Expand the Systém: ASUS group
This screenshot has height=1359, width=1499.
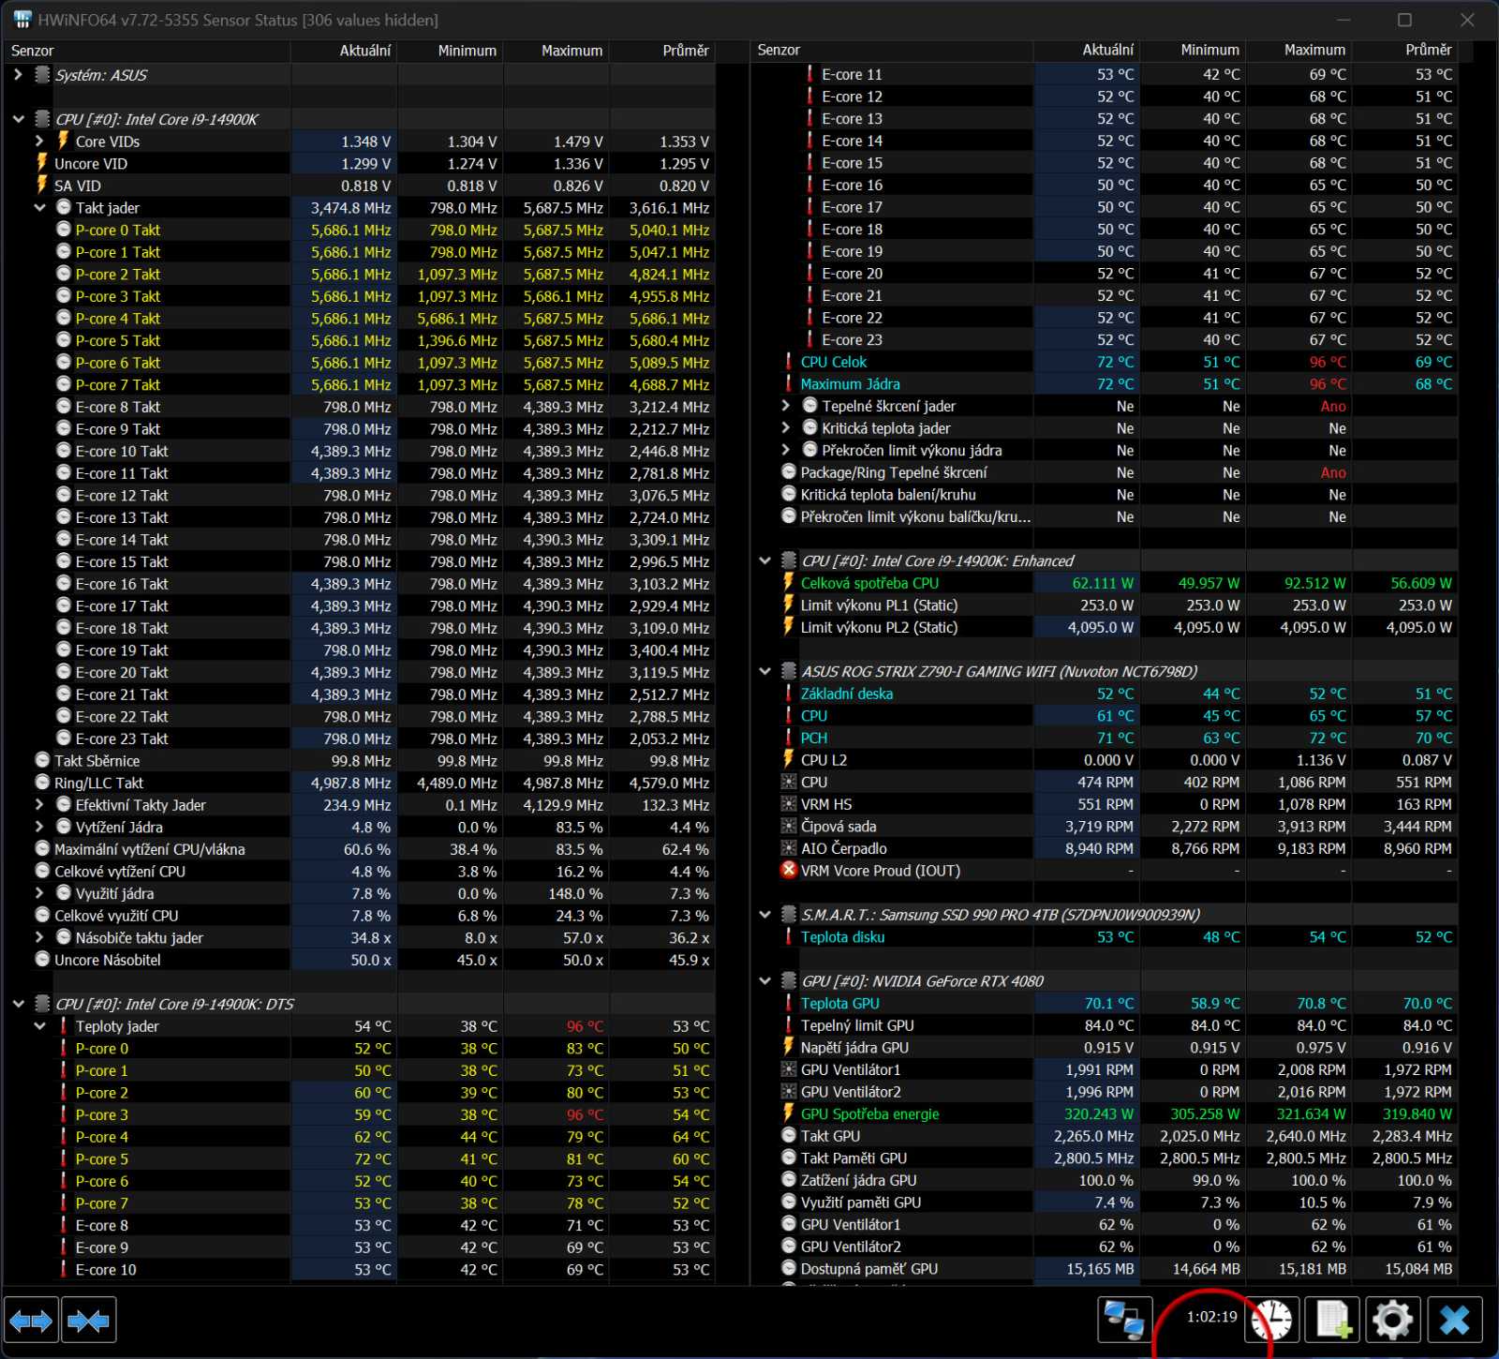tap(18, 74)
